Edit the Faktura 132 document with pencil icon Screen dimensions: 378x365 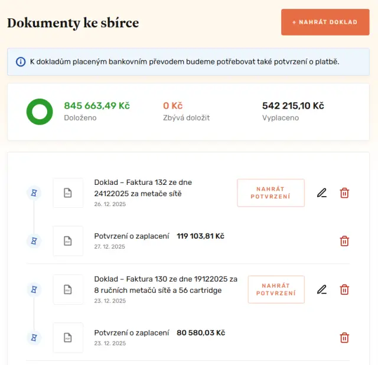(x=321, y=193)
